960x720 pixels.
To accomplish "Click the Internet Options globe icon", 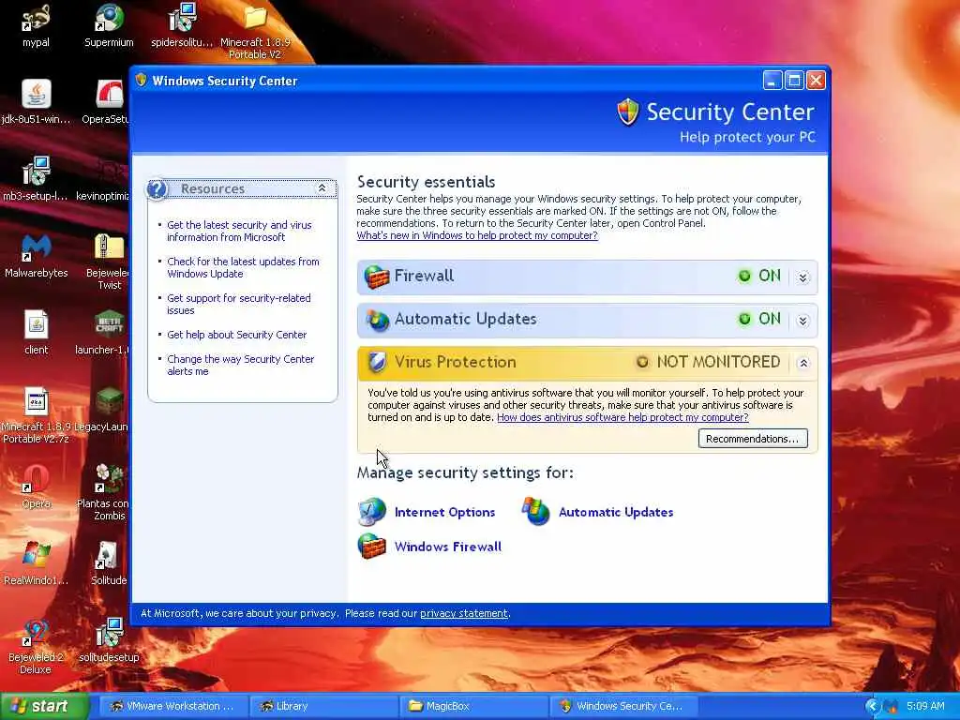I will pos(371,512).
